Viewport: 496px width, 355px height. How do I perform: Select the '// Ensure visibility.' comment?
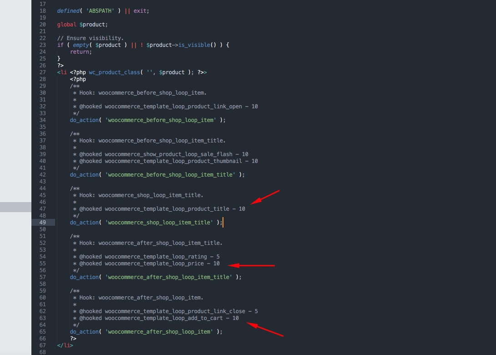(91, 38)
